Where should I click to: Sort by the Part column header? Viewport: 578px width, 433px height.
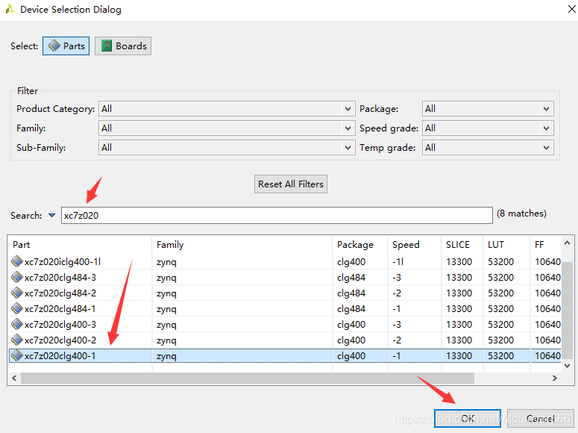(x=80, y=245)
